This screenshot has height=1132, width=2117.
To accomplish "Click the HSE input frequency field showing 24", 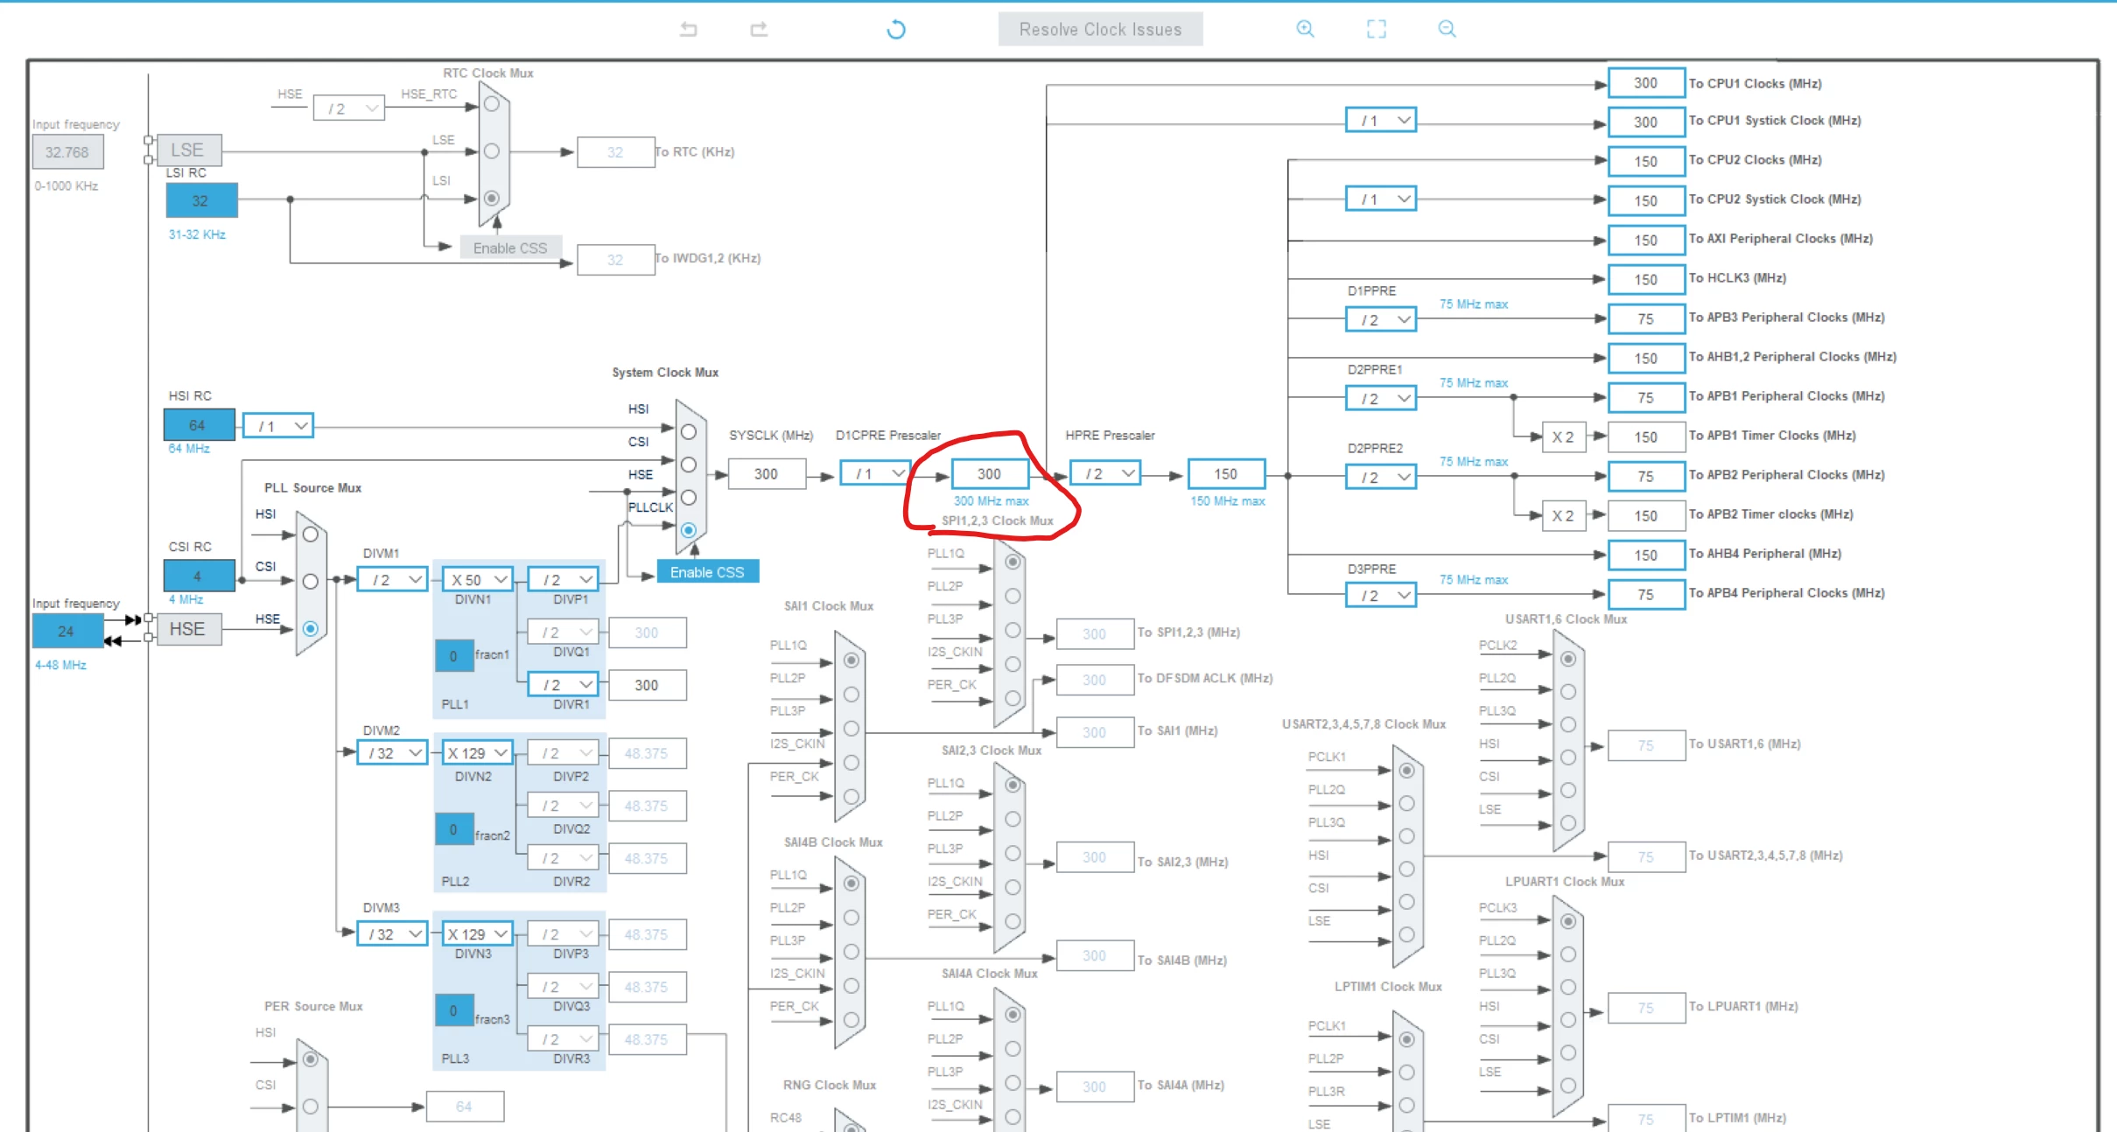I will pyautogui.click(x=67, y=631).
